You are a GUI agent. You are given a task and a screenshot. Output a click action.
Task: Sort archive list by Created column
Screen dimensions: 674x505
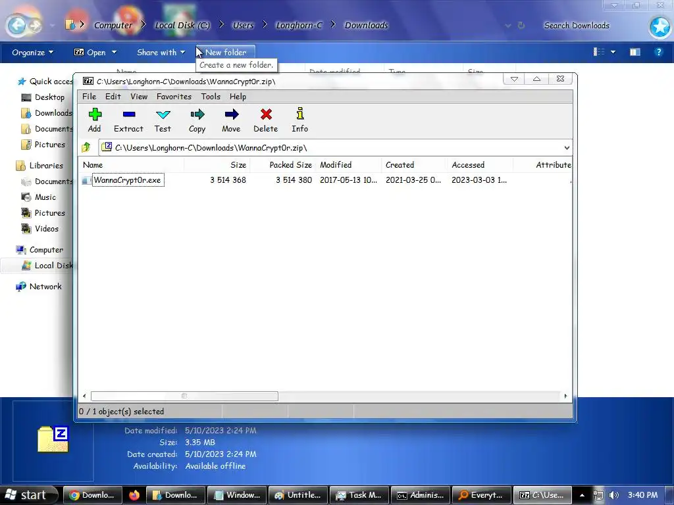pyautogui.click(x=414, y=165)
